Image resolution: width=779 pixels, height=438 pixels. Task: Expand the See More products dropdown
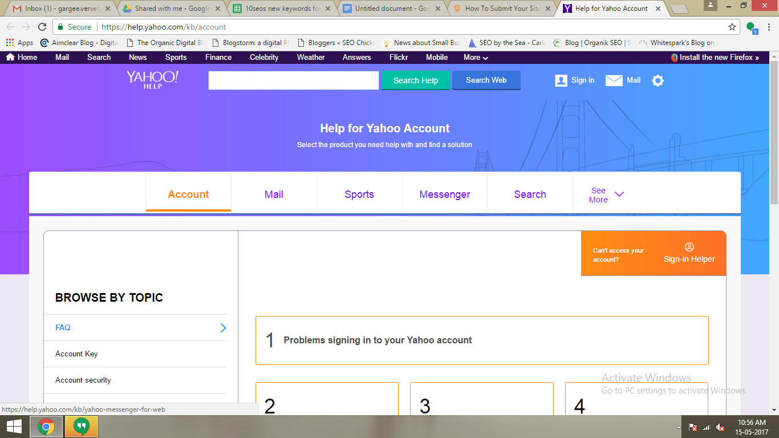coord(607,195)
